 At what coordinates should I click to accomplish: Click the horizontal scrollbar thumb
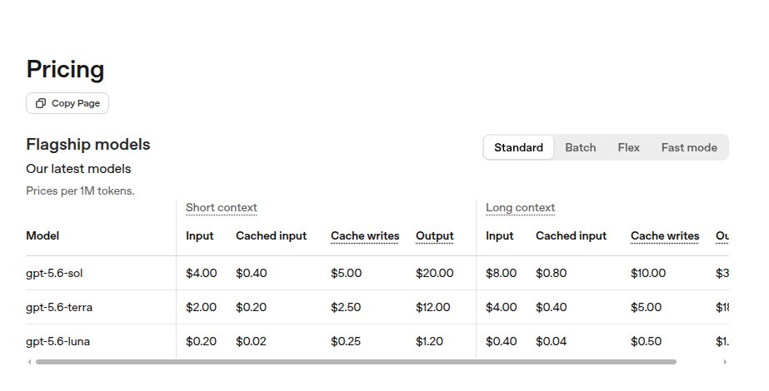[x=356, y=362]
